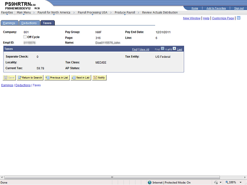Screen dimensions: 247x185
Task: Show the next tax row arrow
Action: click(x=174, y=49)
